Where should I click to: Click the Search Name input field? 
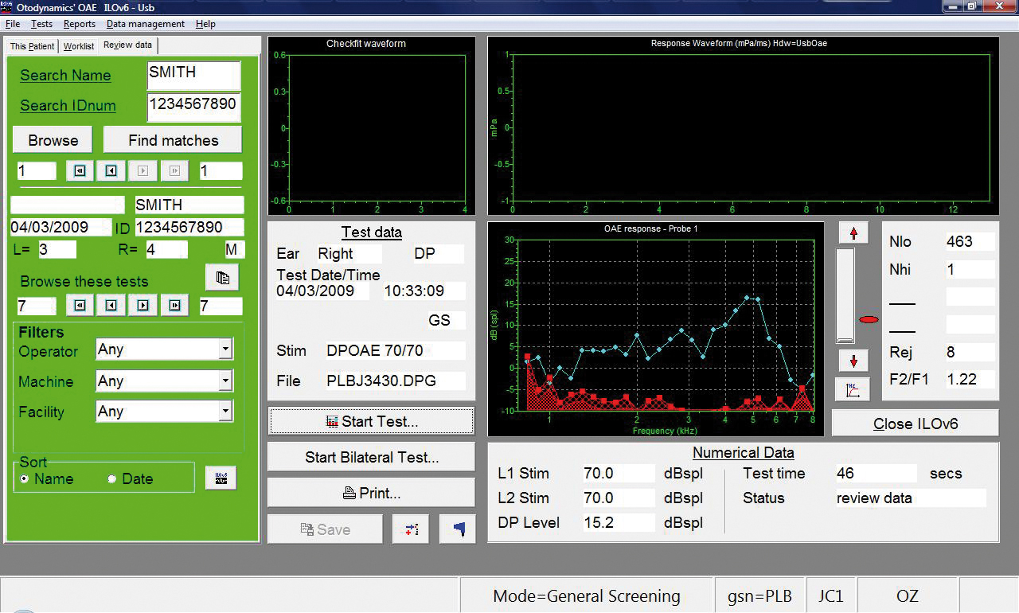(193, 75)
